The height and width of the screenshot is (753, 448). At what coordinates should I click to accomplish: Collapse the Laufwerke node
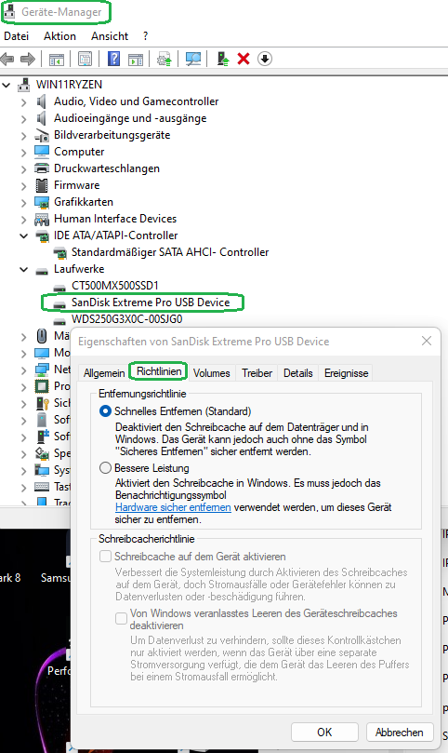[23, 269]
